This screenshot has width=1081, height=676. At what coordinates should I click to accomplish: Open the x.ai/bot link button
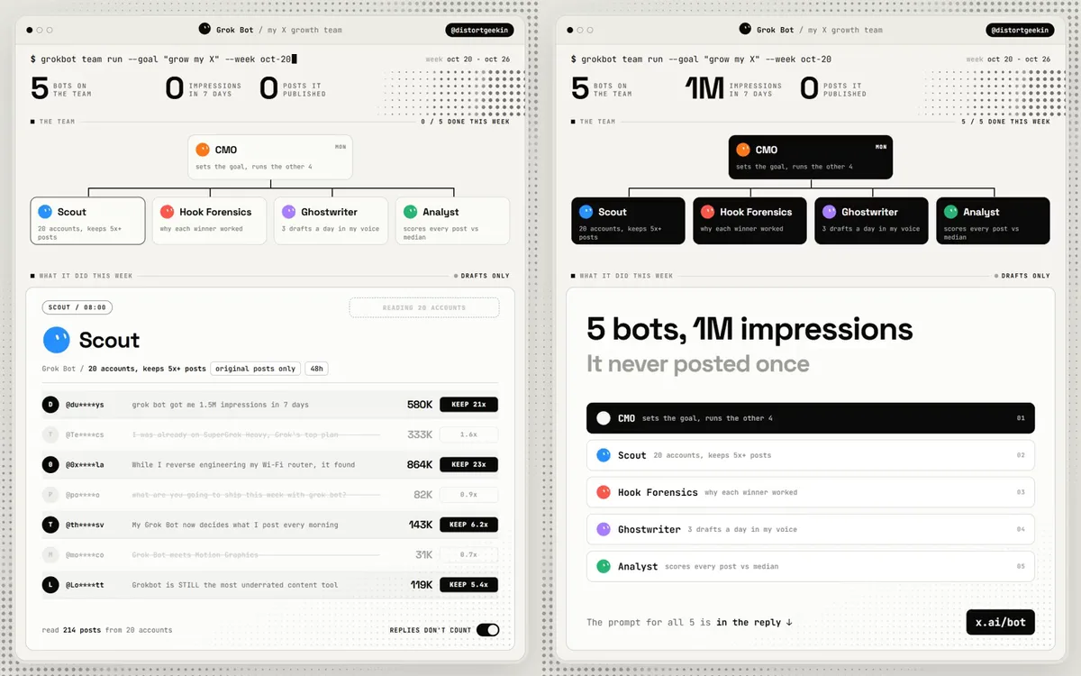coord(1000,622)
